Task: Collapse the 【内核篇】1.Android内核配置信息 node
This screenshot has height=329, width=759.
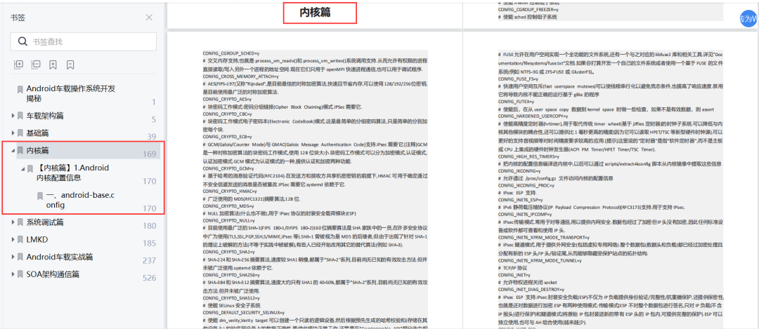Action: point(23,168)
